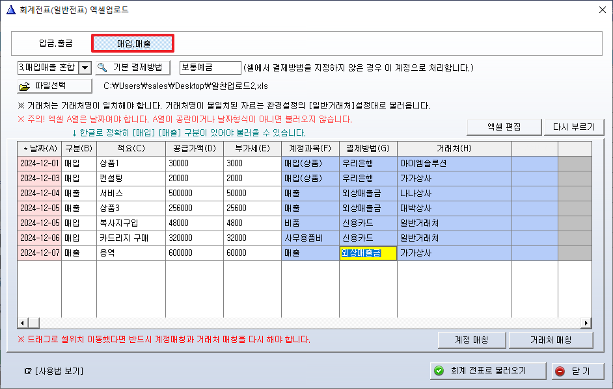
Task: Click the right arrow of the horizontal scrollbar
Action: (586, 323)
